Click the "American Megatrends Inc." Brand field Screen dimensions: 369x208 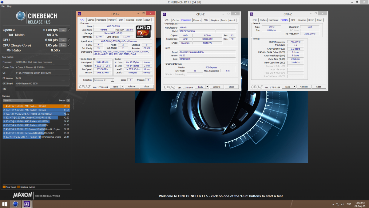tap(208, 52)
